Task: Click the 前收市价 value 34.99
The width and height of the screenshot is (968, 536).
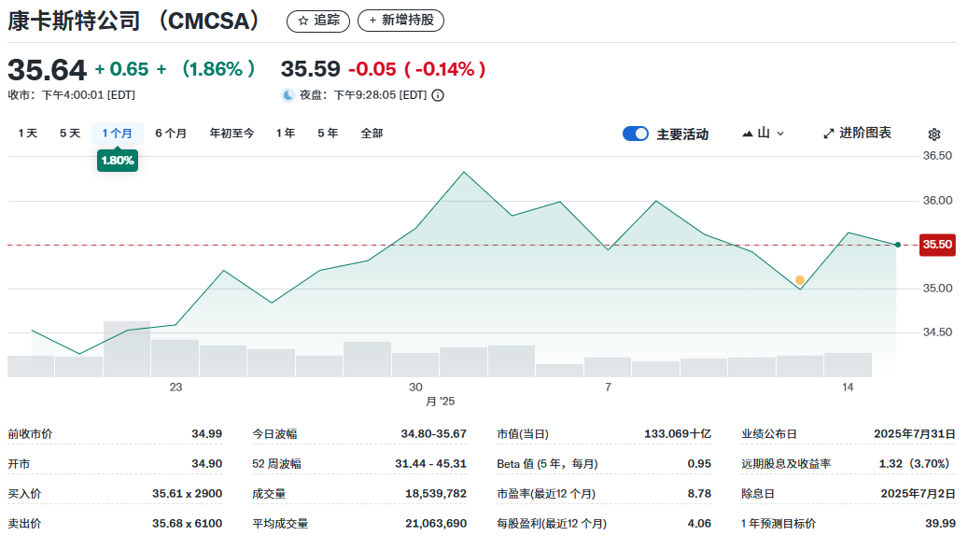Action: [207, 434]
